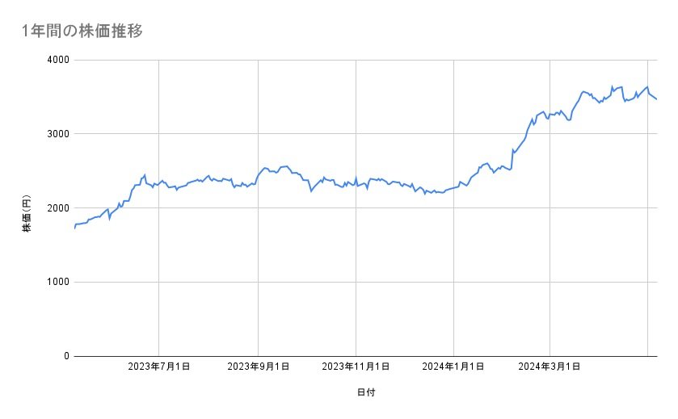Click the 2000 label on the y-axis
The height and width of the screenshot is (419, 678).
57,208
